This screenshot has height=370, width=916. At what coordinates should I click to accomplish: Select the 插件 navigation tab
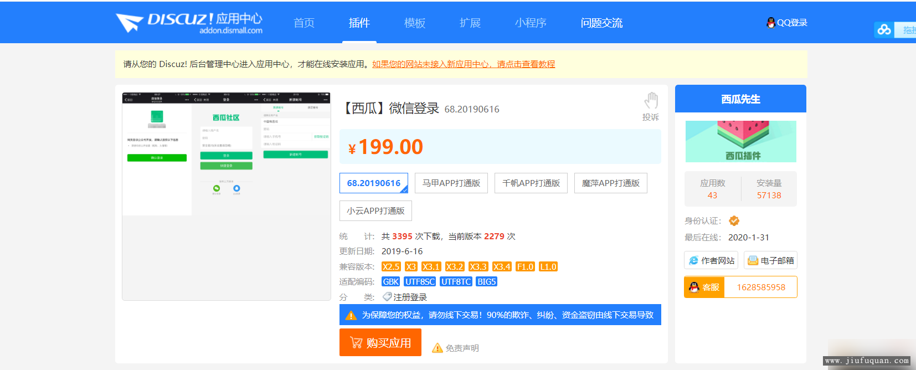pyautogui.click(x=359, y=23)
